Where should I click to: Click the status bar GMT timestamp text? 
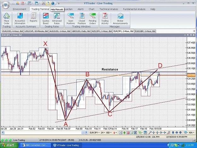57,140
